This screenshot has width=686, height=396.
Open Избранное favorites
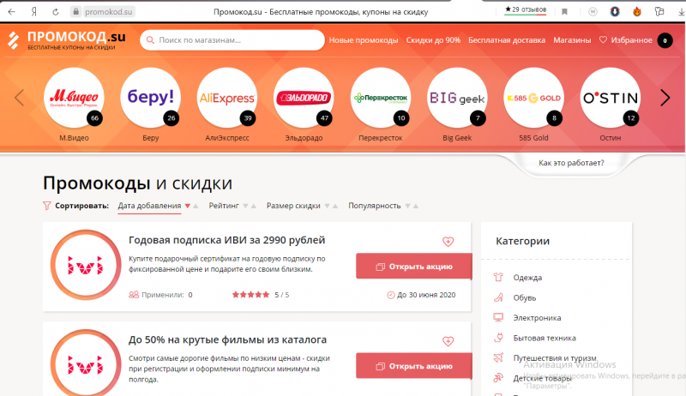[x=626, y=40]
